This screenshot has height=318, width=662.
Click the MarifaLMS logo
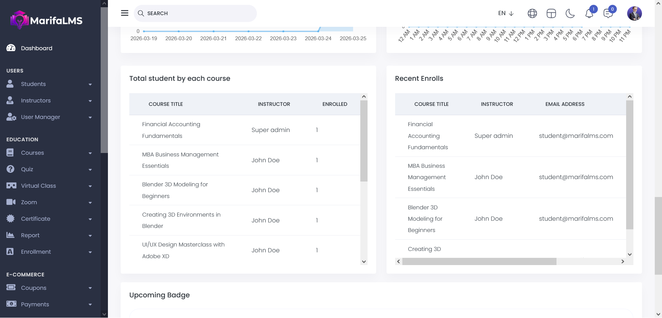pyautogui.click(x=47, y=20)
